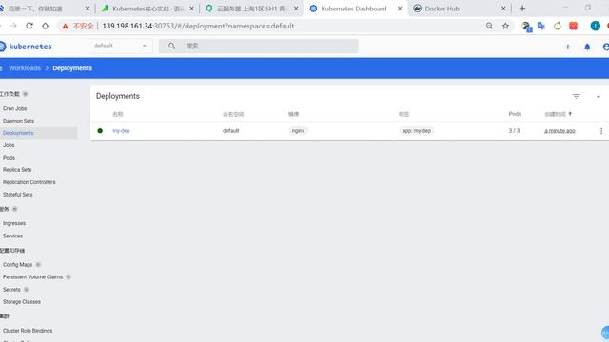Image resolution: width=609 pixels, height=342 pixels.
Task: Click the forward navigation arrow
Action: [x=13, y=26]
